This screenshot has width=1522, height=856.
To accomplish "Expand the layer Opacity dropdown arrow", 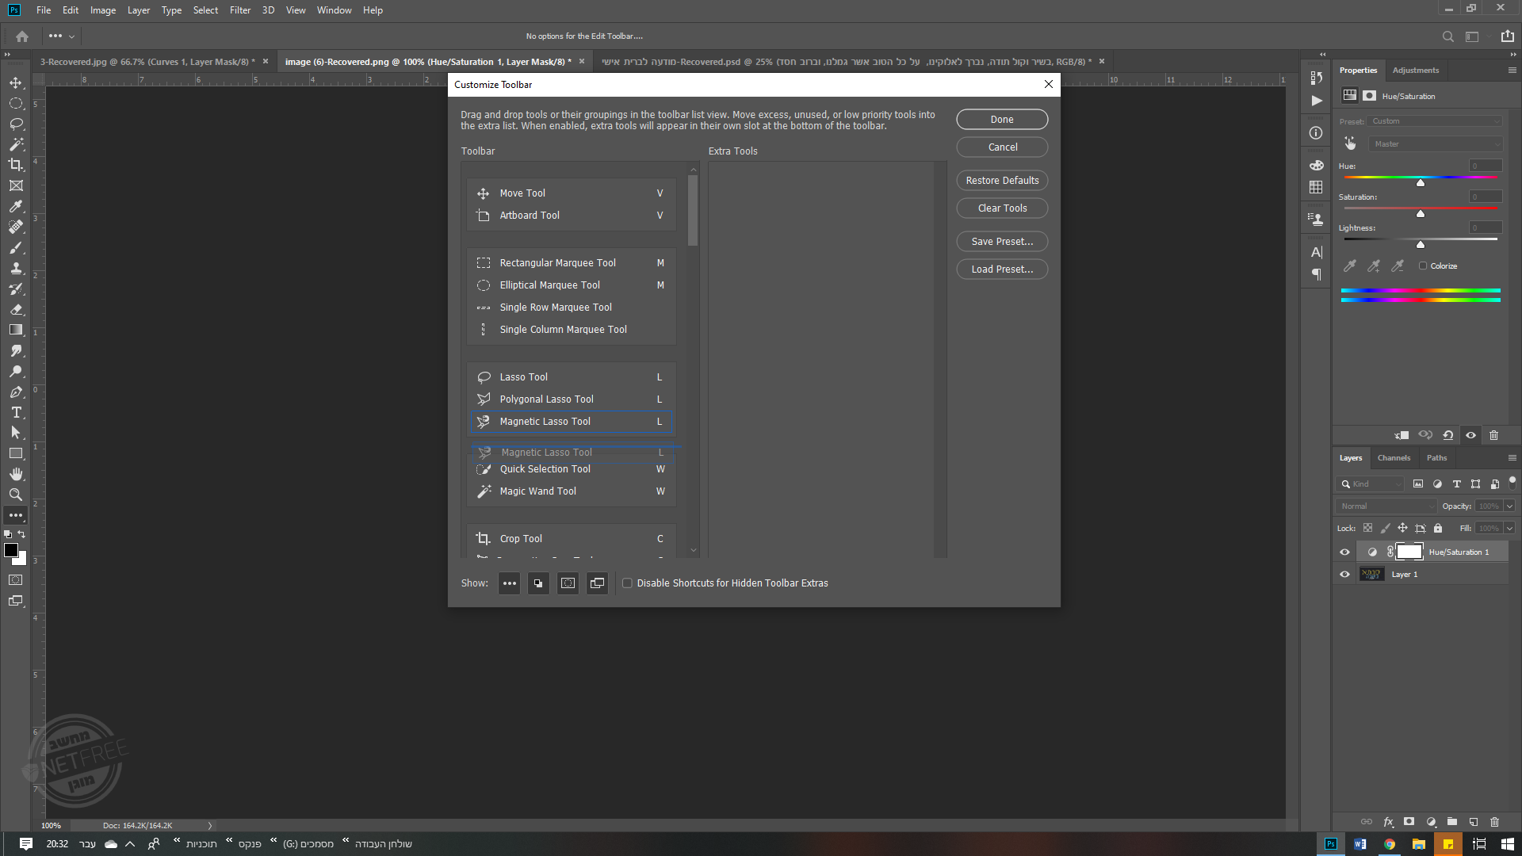I will [1509, 506].
